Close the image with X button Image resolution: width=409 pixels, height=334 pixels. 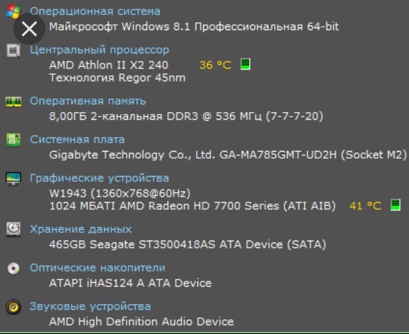click(29, 29)
